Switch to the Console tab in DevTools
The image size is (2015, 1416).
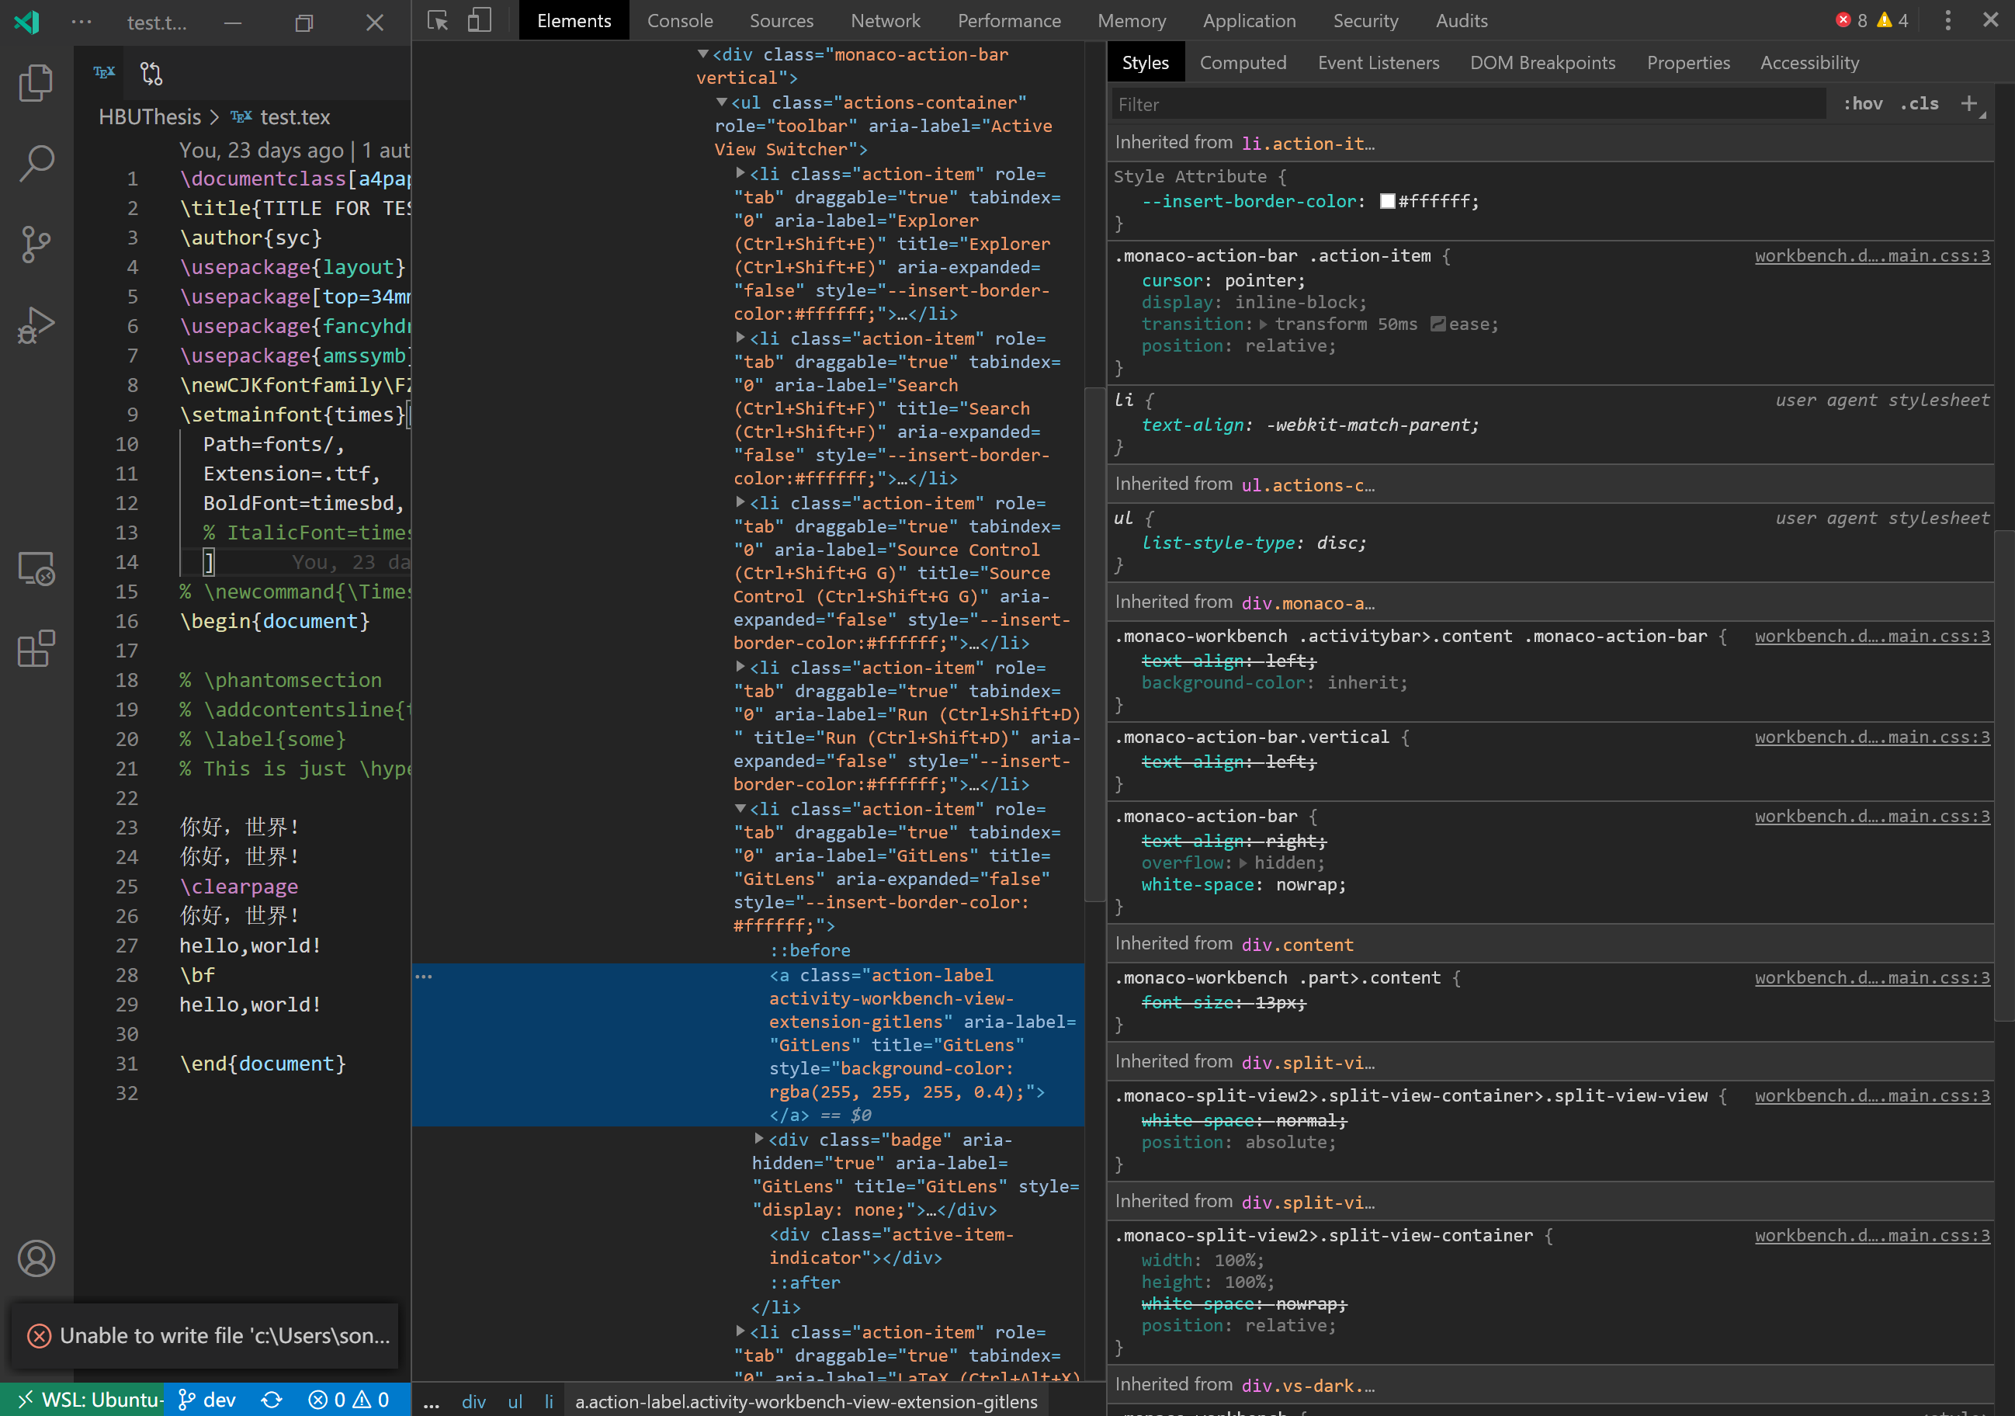[680, 20]
